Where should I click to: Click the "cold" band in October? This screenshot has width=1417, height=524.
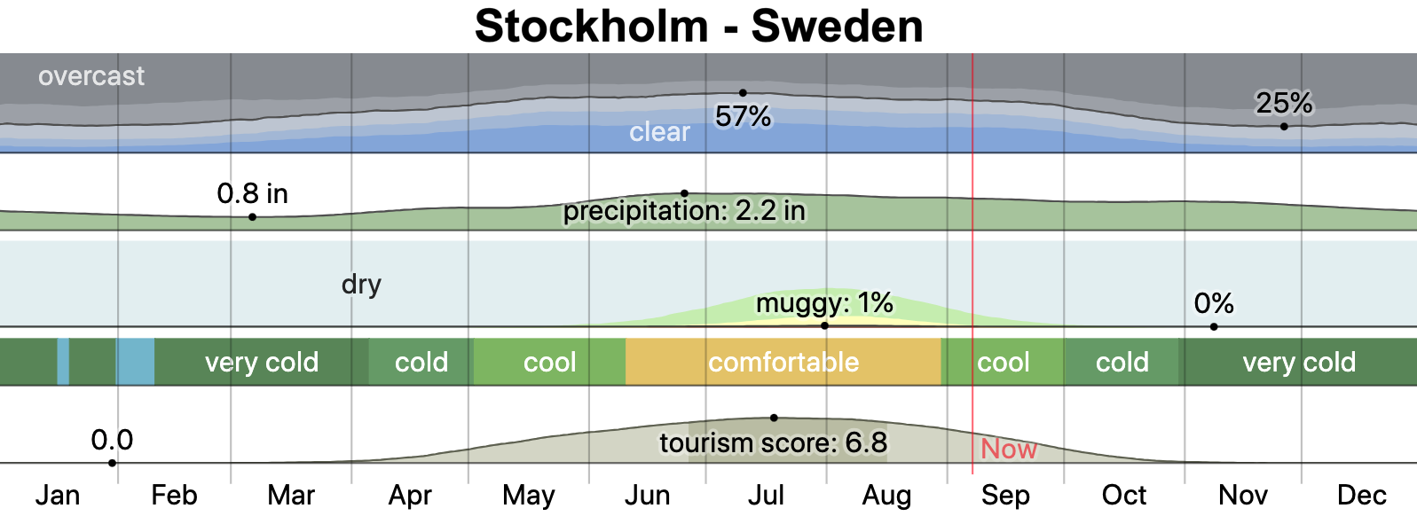pyautogui.click(x=1122, y=362)
